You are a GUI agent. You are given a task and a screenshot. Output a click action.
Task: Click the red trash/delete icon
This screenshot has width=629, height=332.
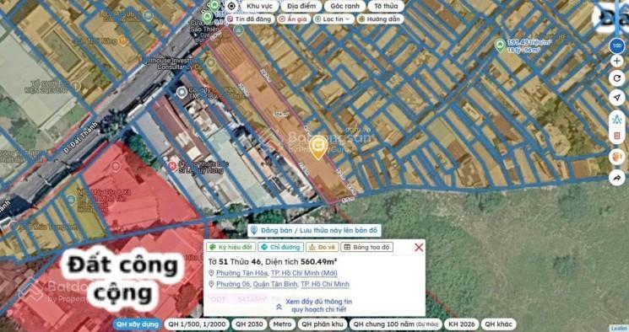point(617,137)
